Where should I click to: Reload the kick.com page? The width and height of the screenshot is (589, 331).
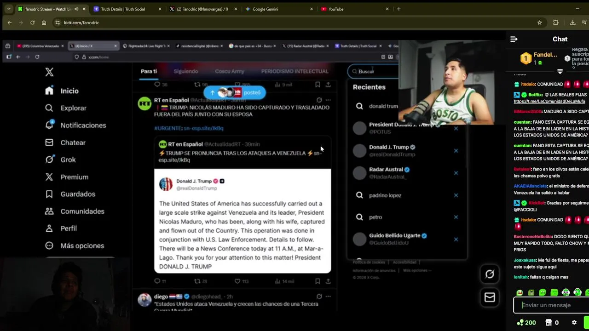click(x=32, y=23)
